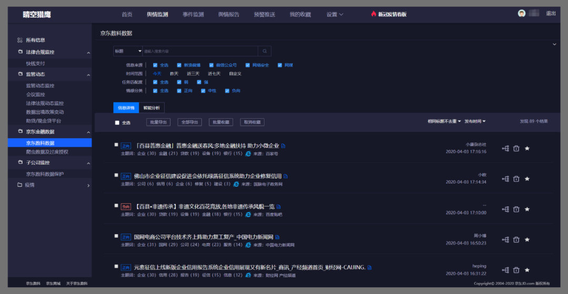Toggle 中性 sentiment checkbox

click(203, 91)
